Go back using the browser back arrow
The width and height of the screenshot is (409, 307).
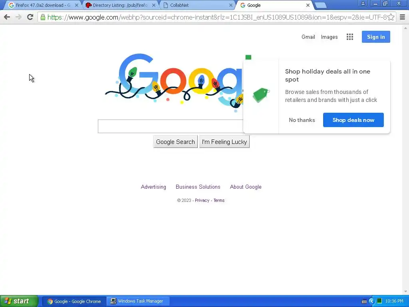7,17
